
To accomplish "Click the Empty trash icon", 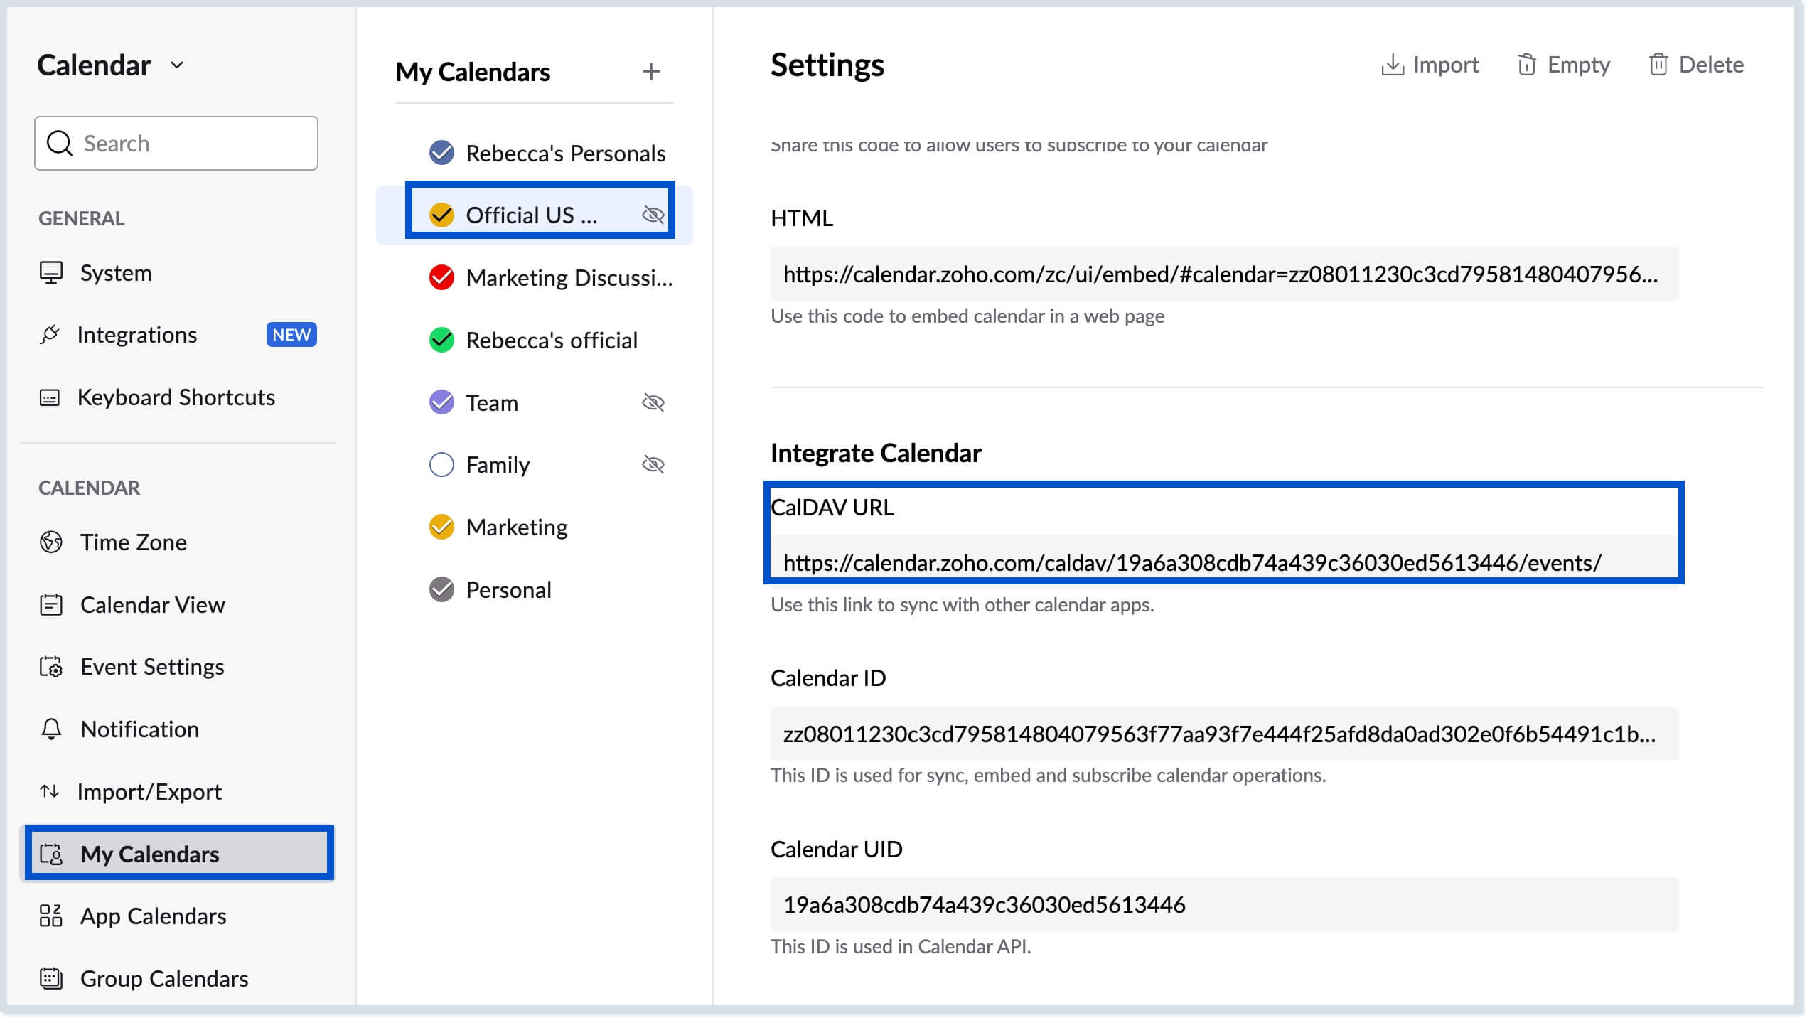I will (x=1526, y=65).
